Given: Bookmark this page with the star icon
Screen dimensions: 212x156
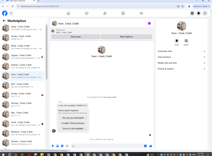Looking at the screenshot, I should pyautogui.click(x=183, y=6).
